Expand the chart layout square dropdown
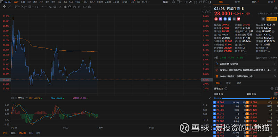This screenshot has width=278, height=137. (181, 2)
